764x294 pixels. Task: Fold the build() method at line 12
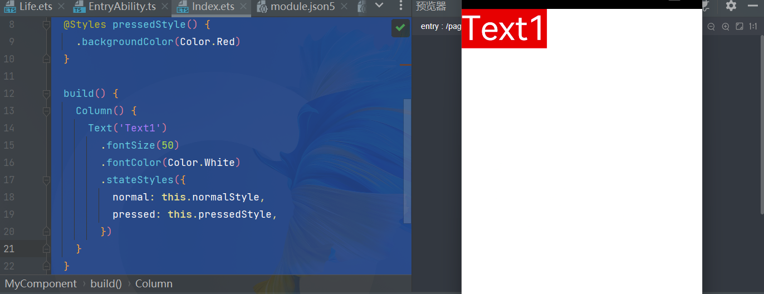(x=46, y=94)
